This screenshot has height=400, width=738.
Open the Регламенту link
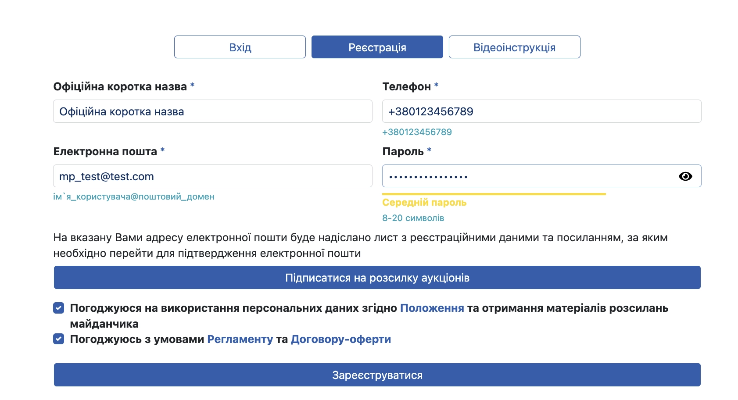click(240, 339)
